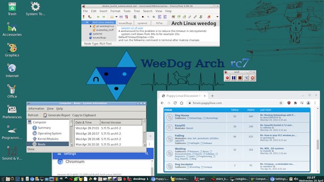
Task: Click the Kernel Version column header
Action: (x=121, y=122)
